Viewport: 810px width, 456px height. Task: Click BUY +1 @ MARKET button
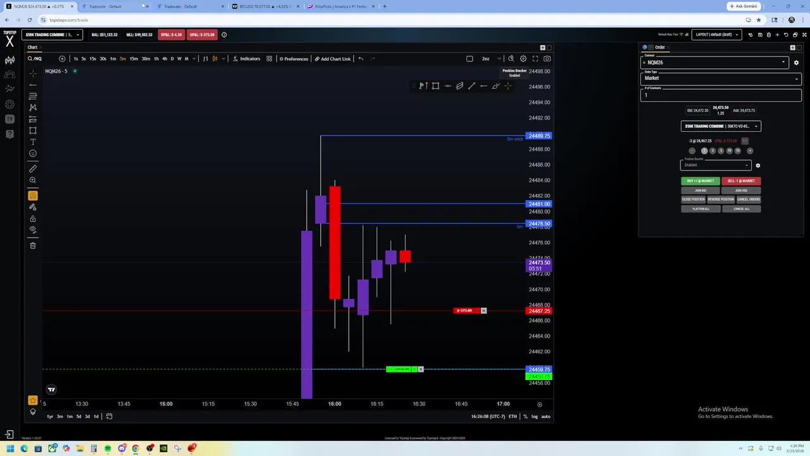point(701,181)
